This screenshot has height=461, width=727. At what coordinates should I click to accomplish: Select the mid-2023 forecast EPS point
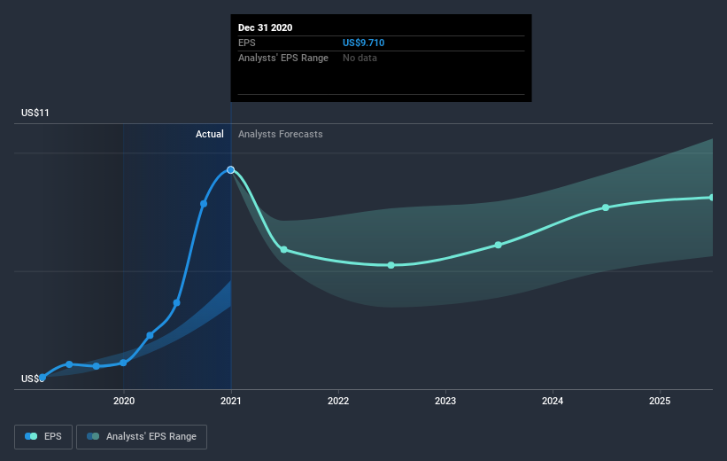click(498, 245)
